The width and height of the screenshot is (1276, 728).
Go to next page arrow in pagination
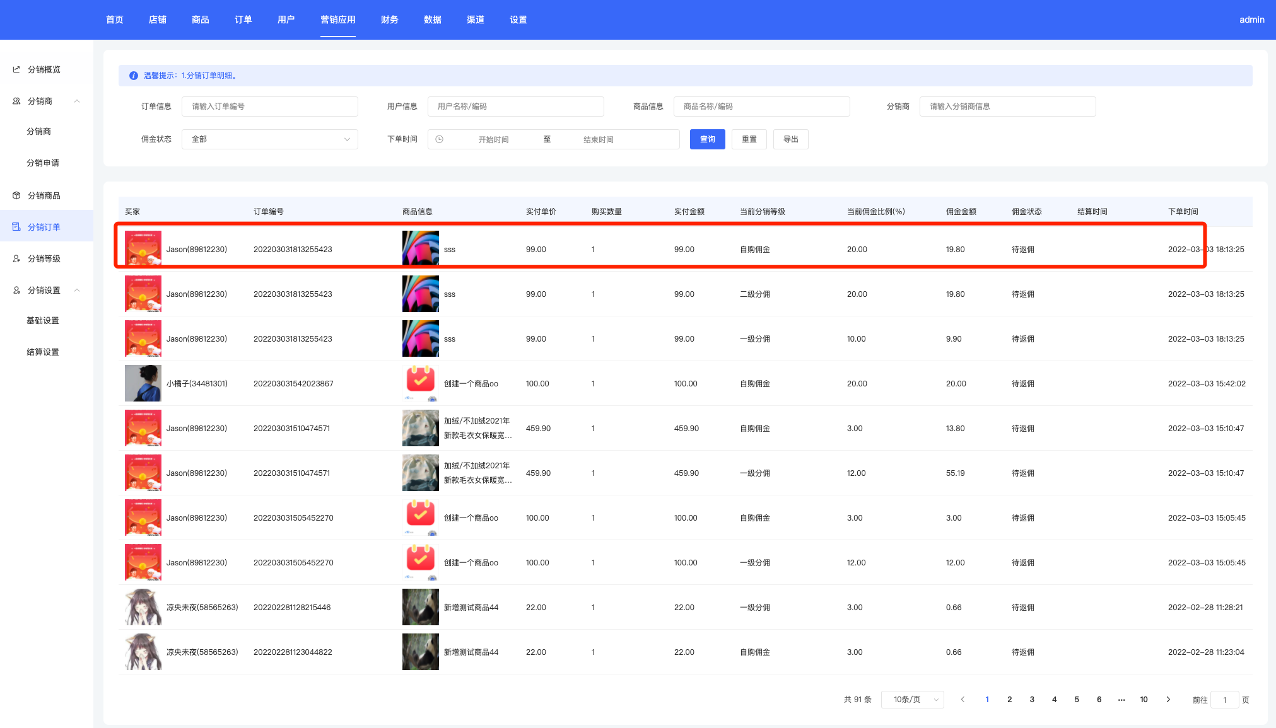[1168, 700]
